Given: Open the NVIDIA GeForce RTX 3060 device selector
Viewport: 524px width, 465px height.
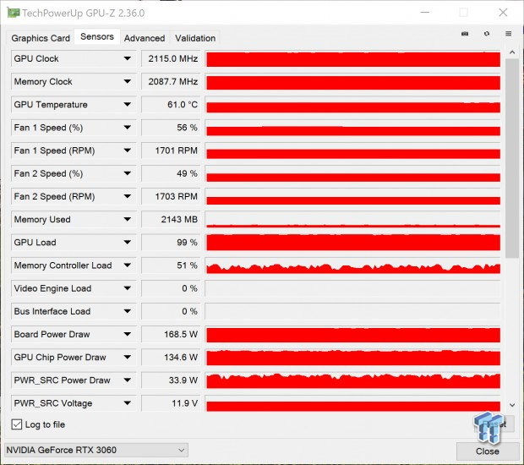Looking at the screenshot, I should 96,450.
